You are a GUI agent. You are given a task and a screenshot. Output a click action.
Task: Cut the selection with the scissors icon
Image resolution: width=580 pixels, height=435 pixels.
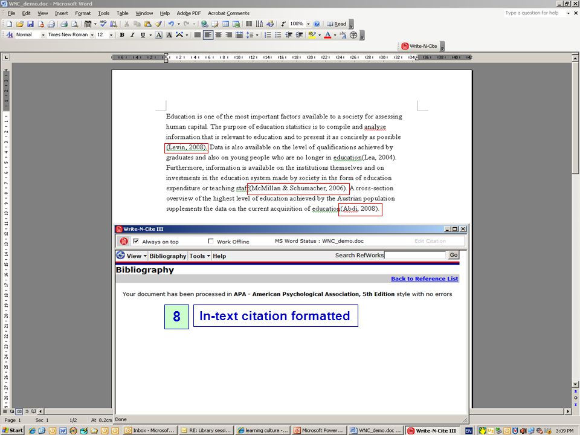[126, 24]
